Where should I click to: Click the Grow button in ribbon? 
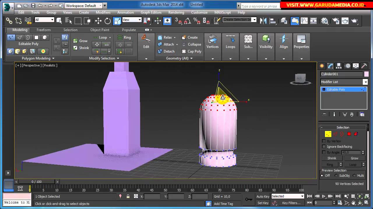pyautogui.click(x=80, y=41)
